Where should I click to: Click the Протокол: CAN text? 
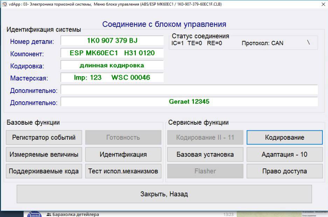tap(263, 43)
